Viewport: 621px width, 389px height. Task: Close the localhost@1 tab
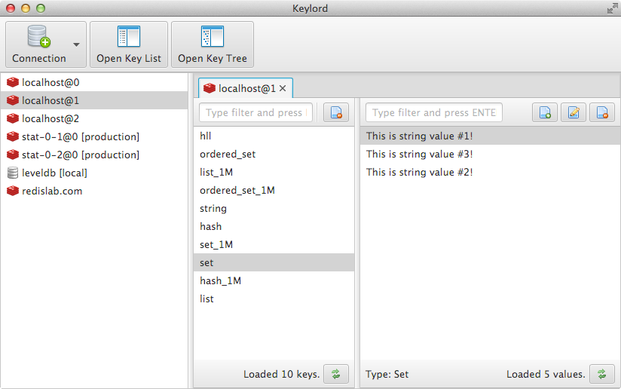coord(283,88)
